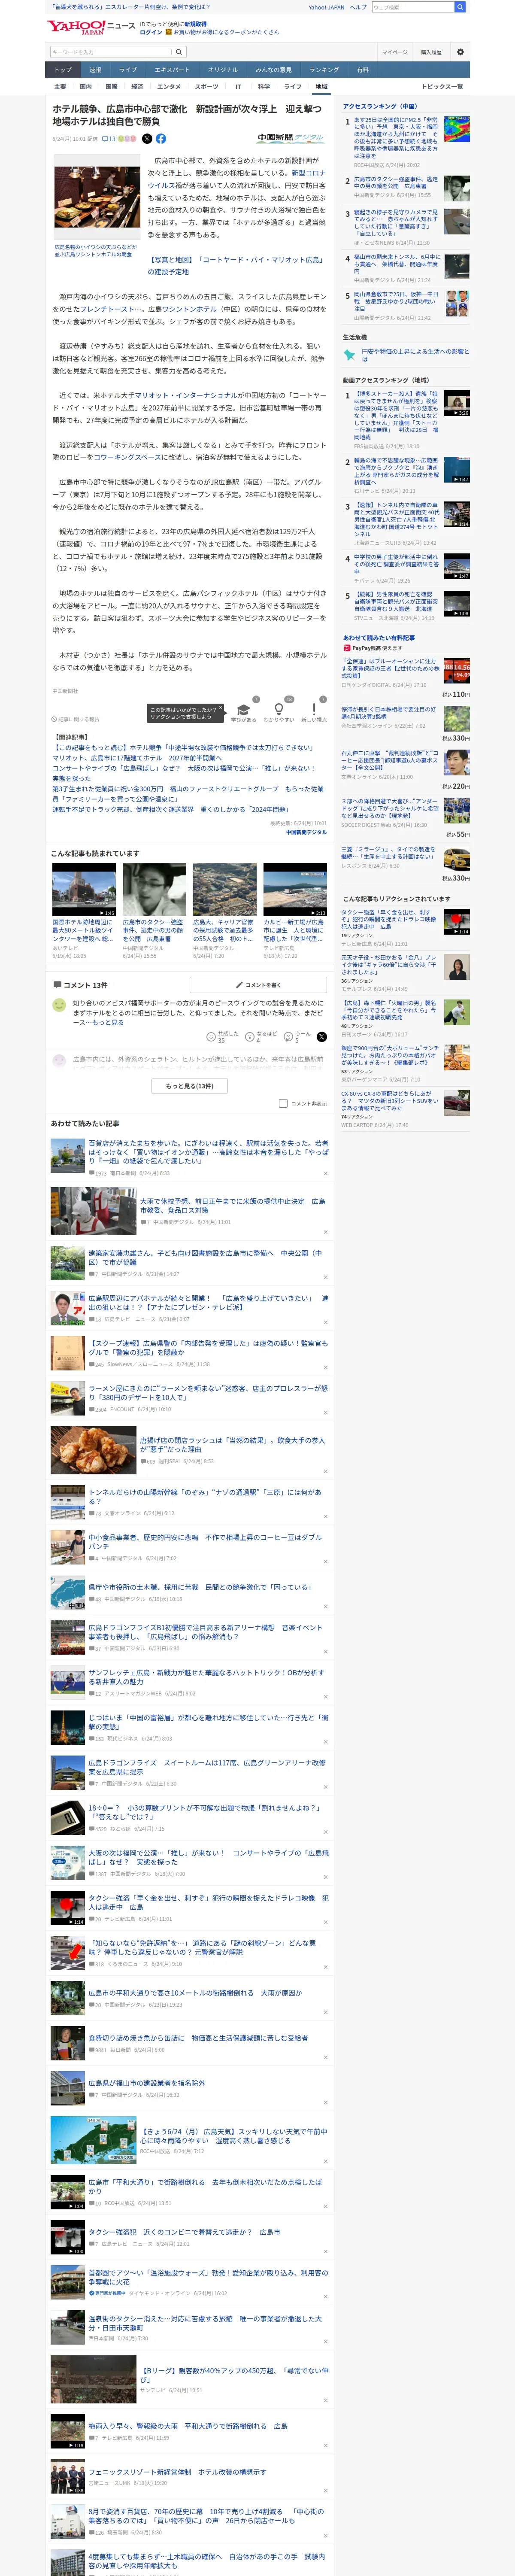Open トピックス一覧 link
The width and height of the screenshot is (515, 2576).
(x=442, y=87)
